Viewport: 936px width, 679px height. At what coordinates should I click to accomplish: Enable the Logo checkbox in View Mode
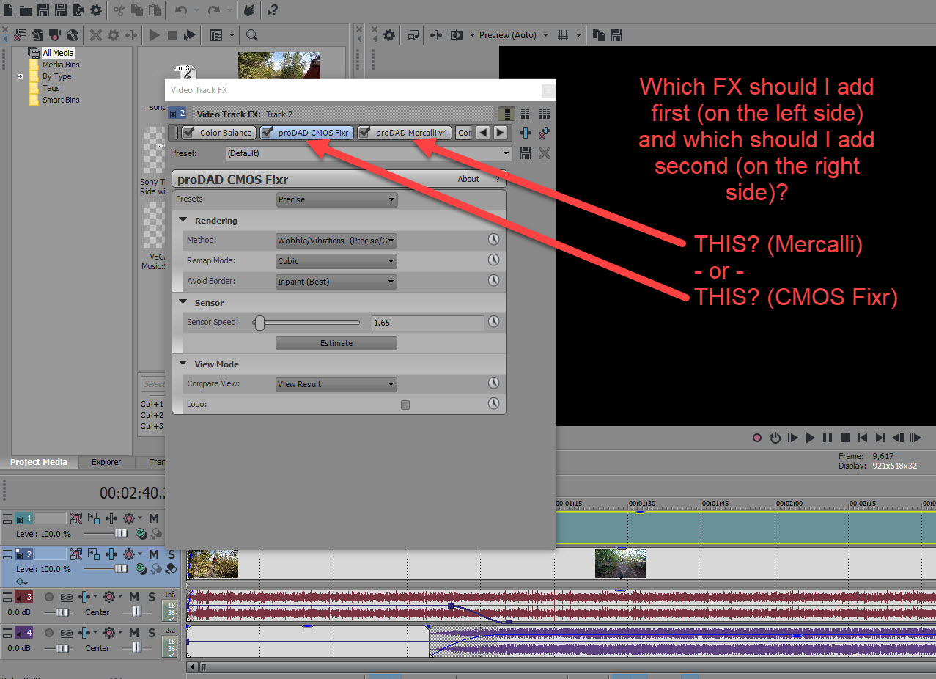[x=405, y=405]
